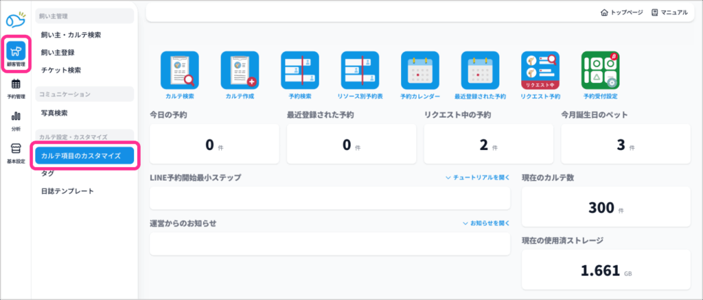
Task: Click the カルテ作成 icon
Action: 239,71
